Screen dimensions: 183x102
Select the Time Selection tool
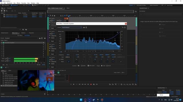38,5
